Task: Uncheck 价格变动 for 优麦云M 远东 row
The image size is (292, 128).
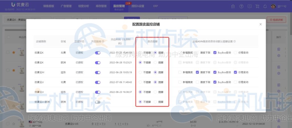Action: coord(235,72)
